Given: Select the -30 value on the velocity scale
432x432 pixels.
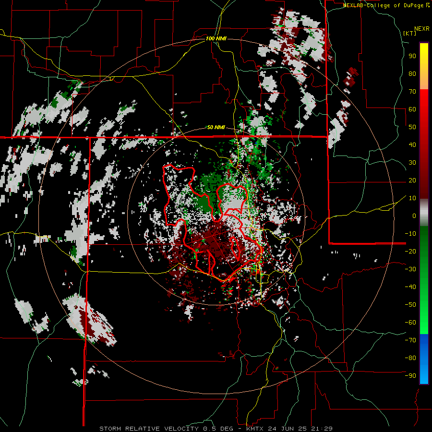Looking at the screenshot, I should pyautogui.click(x=410, y=269).
